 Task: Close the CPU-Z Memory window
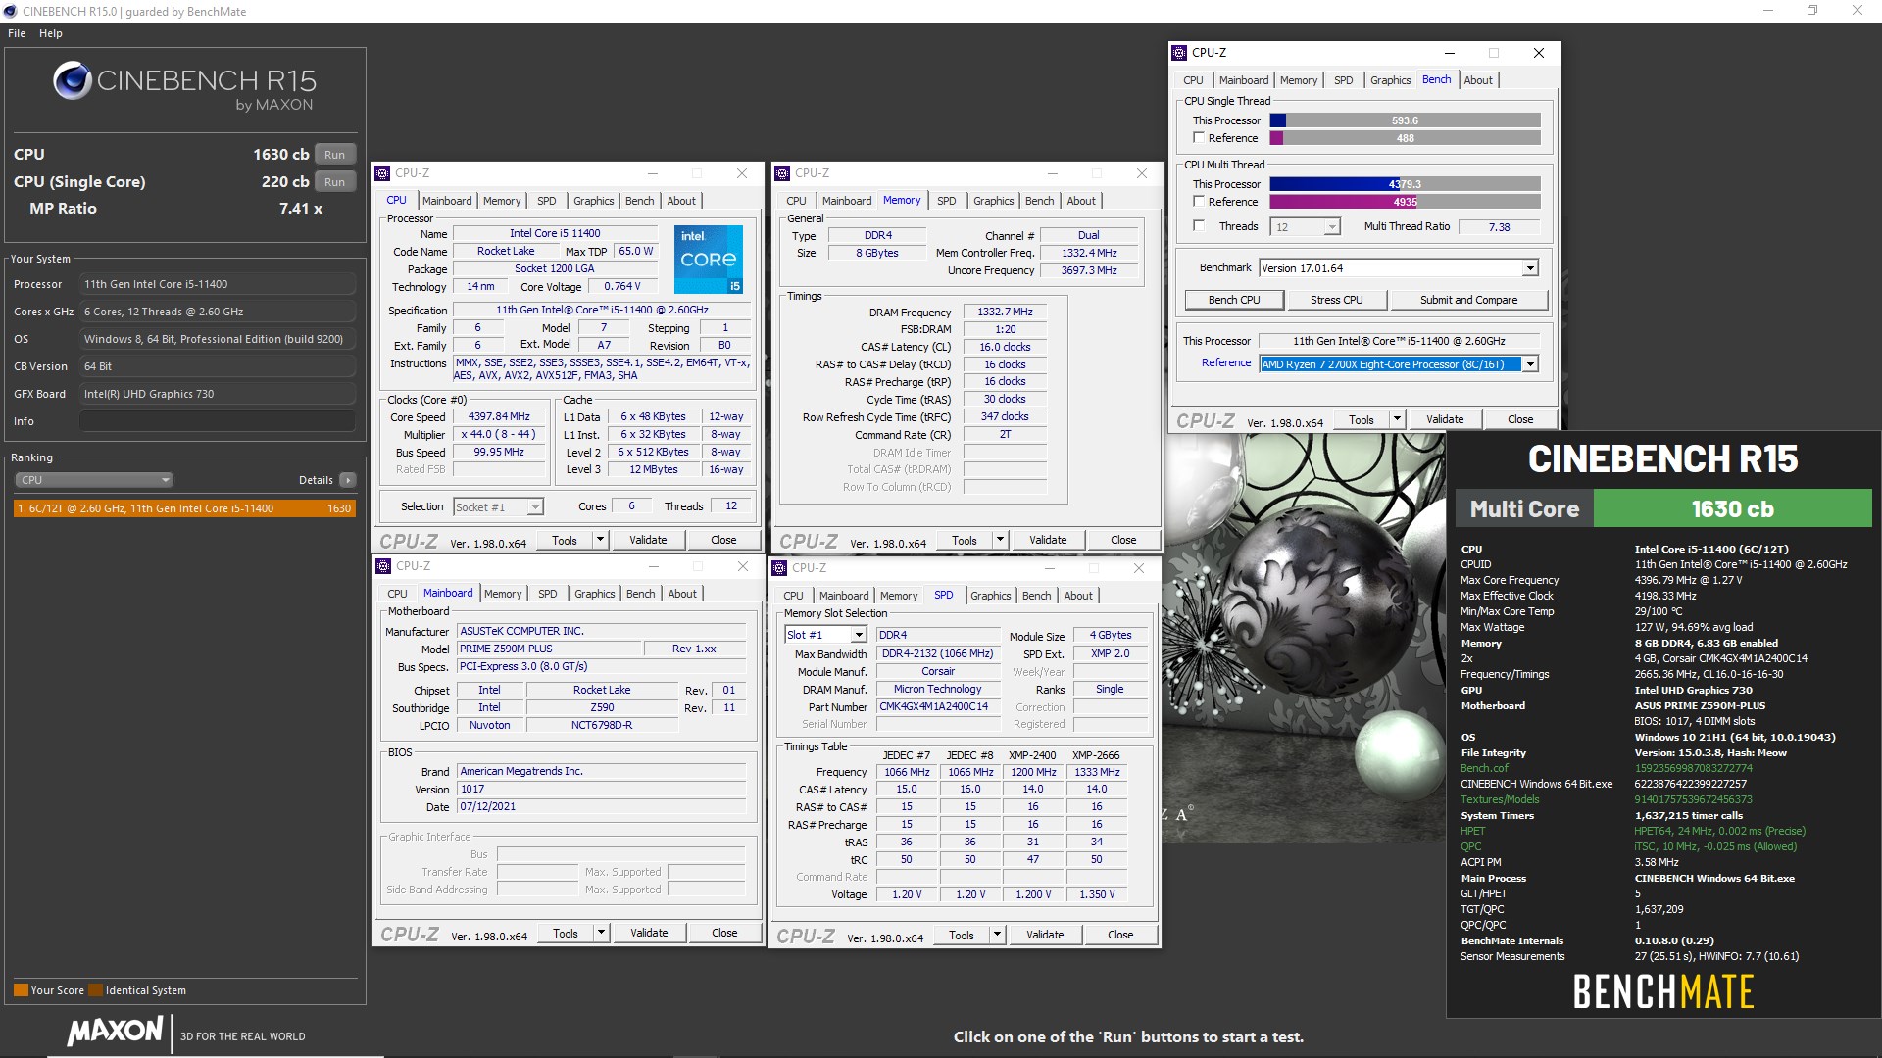tap(1141, 173)
